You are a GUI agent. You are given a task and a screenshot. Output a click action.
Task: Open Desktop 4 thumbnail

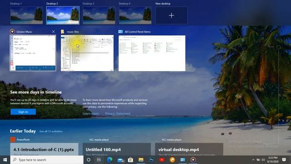135,15
